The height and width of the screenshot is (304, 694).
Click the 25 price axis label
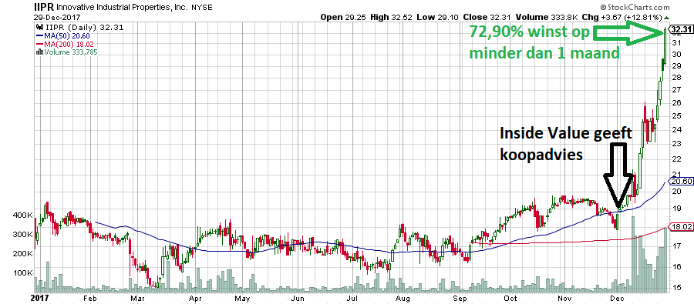[x=676, y=116]
